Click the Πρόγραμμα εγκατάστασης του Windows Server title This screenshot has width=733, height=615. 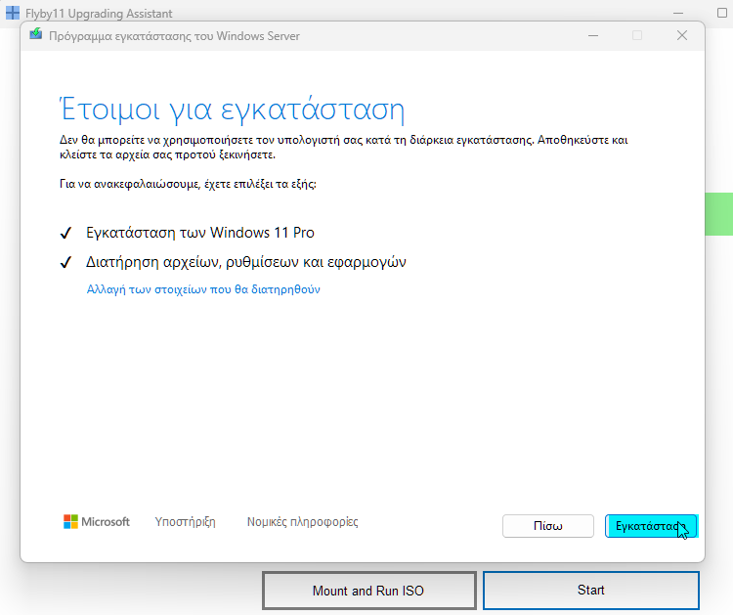point(174,36)
